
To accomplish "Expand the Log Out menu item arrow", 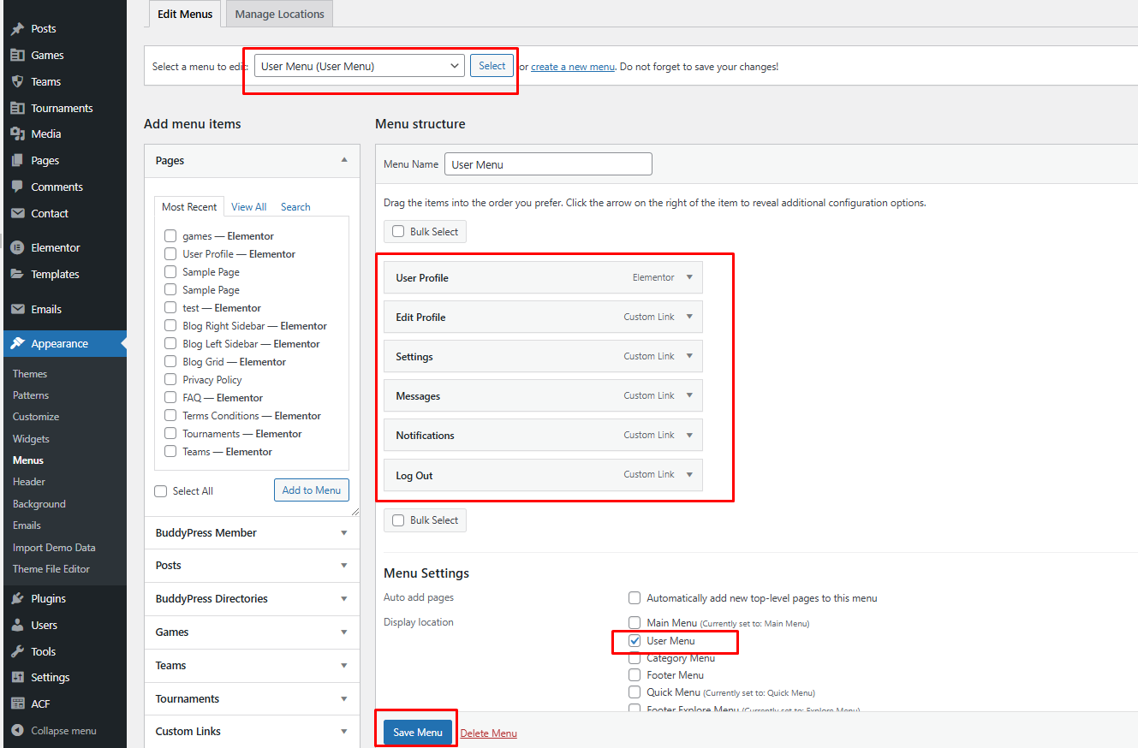I will [689, 475].
